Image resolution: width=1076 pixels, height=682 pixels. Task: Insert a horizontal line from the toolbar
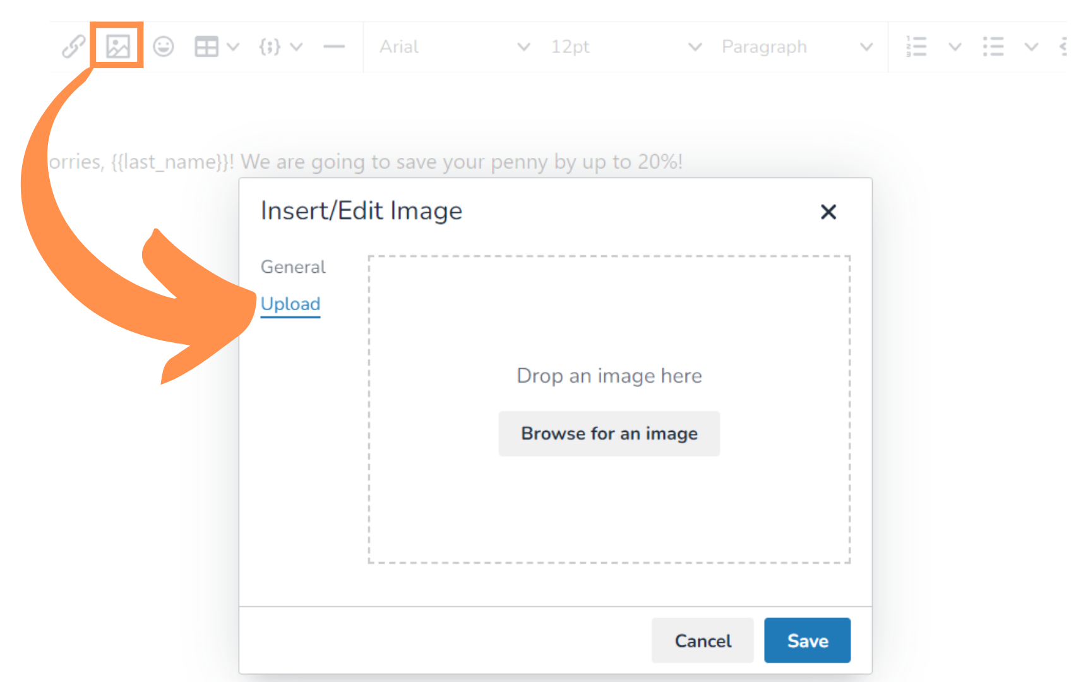click(x=334, y=47)
